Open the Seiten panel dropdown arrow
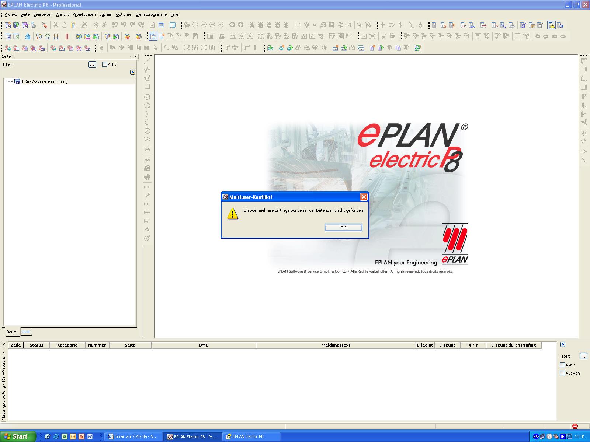The height and width of the screenshot is (442, 590). pos(131,56)
